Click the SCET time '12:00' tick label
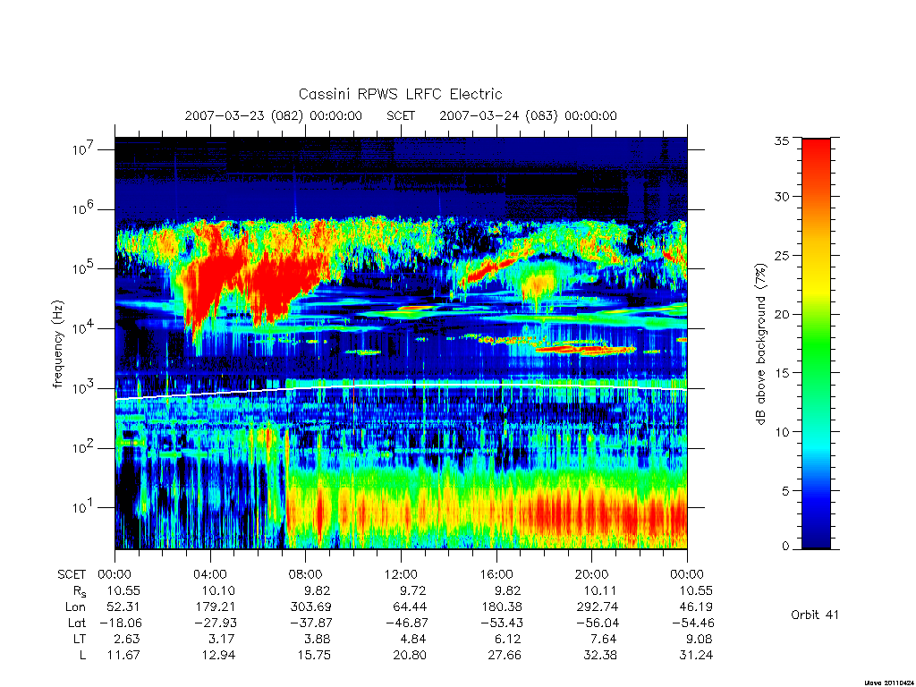916x687 pixels. coord(401,574)
